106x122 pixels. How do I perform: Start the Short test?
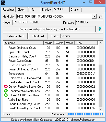(38, 36)
